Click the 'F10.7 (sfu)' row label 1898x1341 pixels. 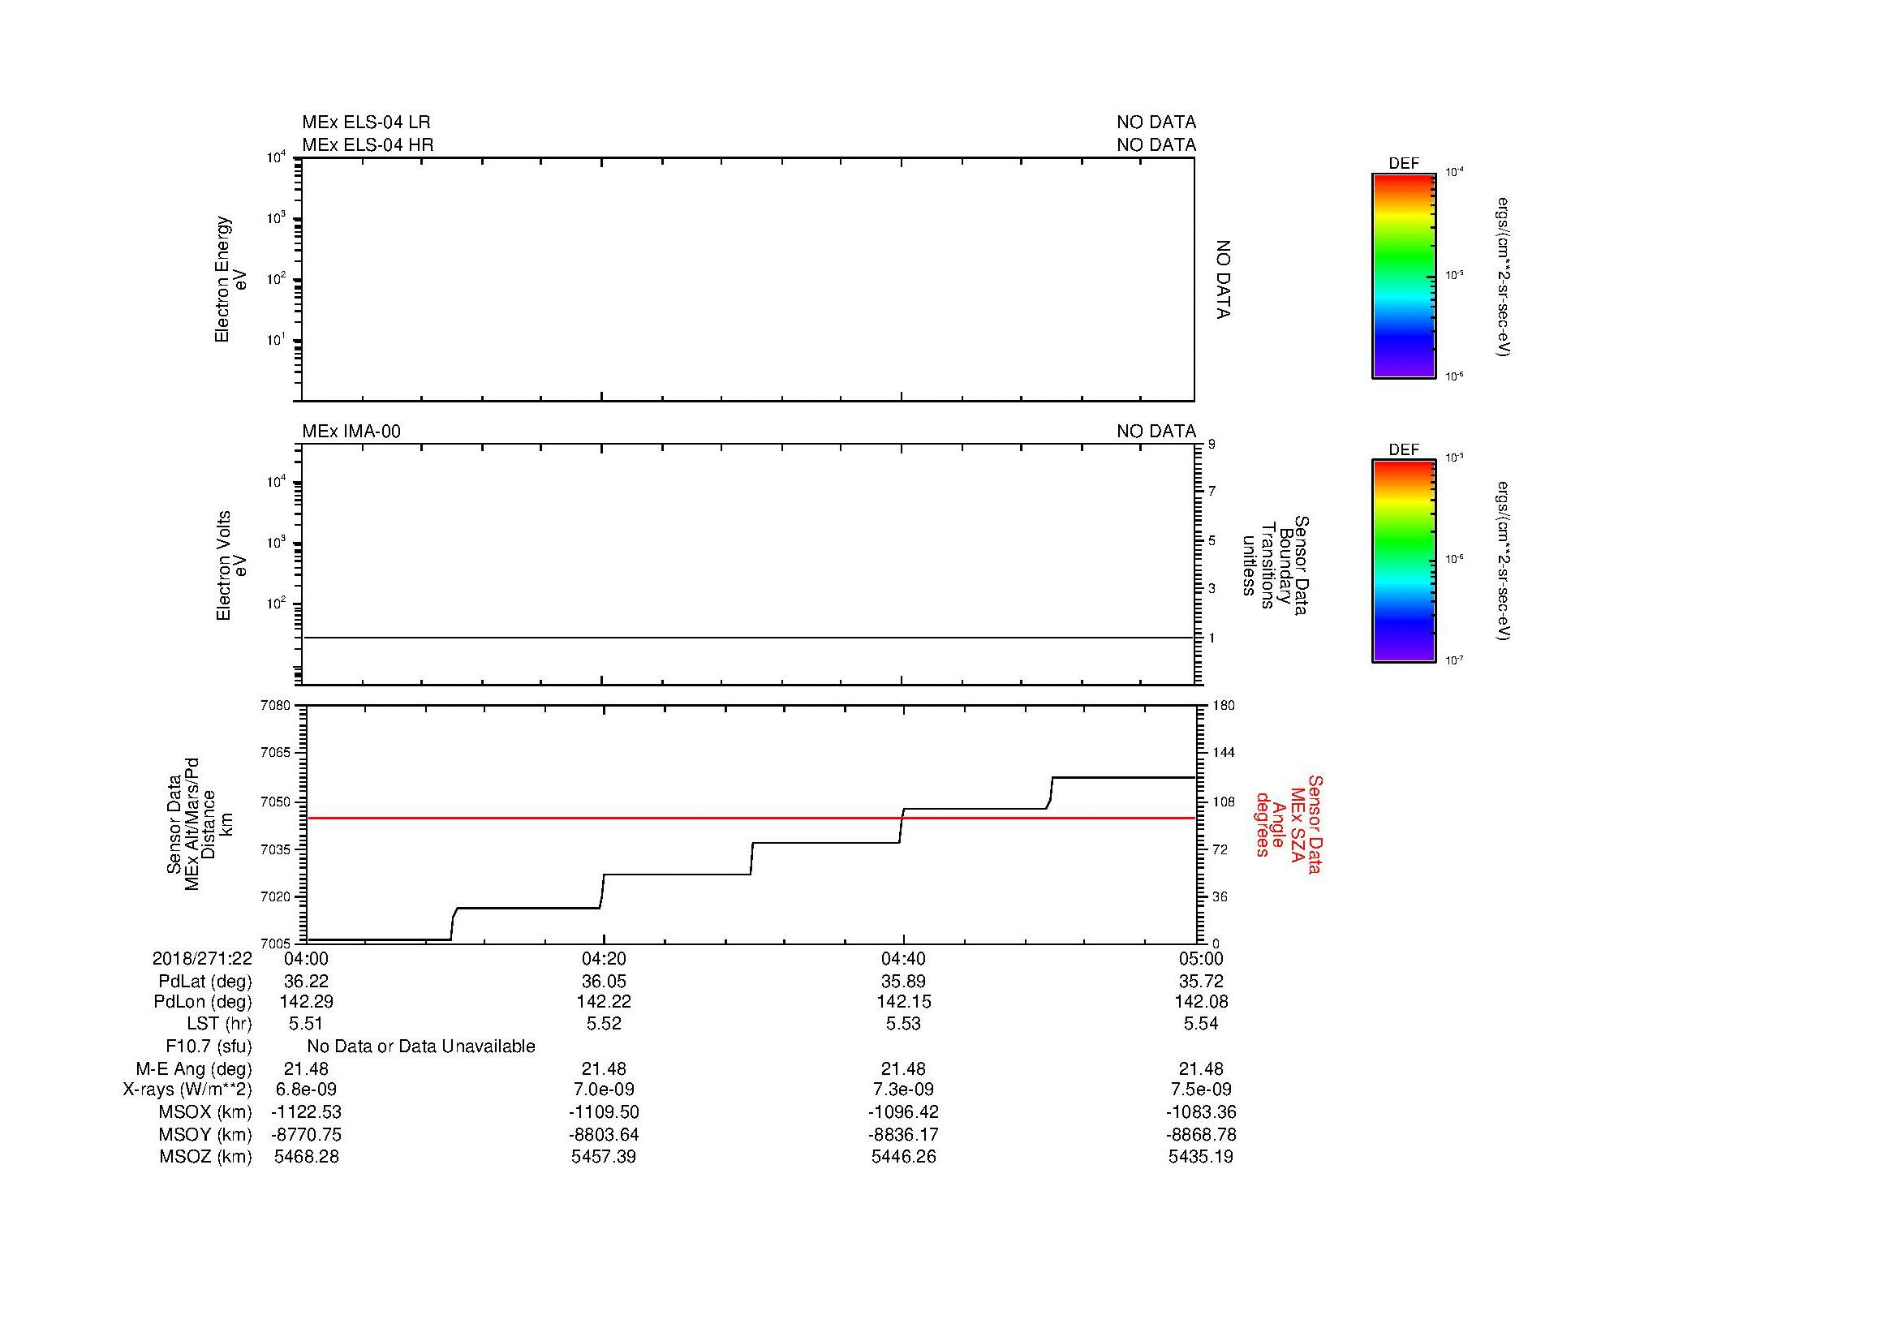209,1046
